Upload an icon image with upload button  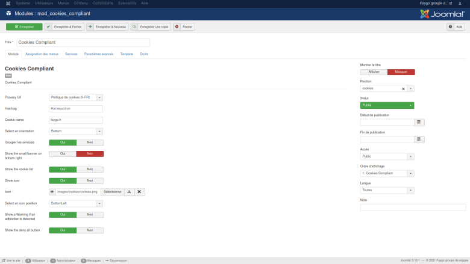tap(129, 192)
